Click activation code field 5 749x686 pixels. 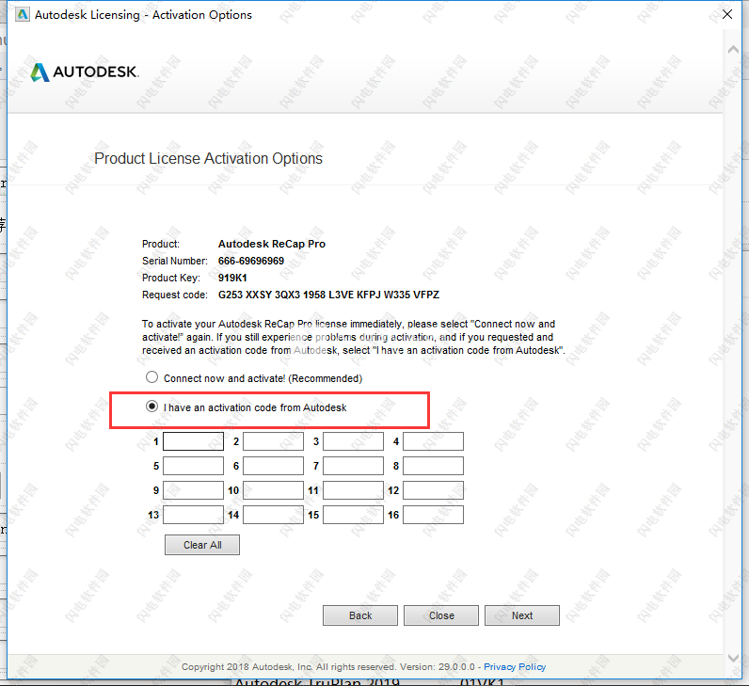point(193,466)
